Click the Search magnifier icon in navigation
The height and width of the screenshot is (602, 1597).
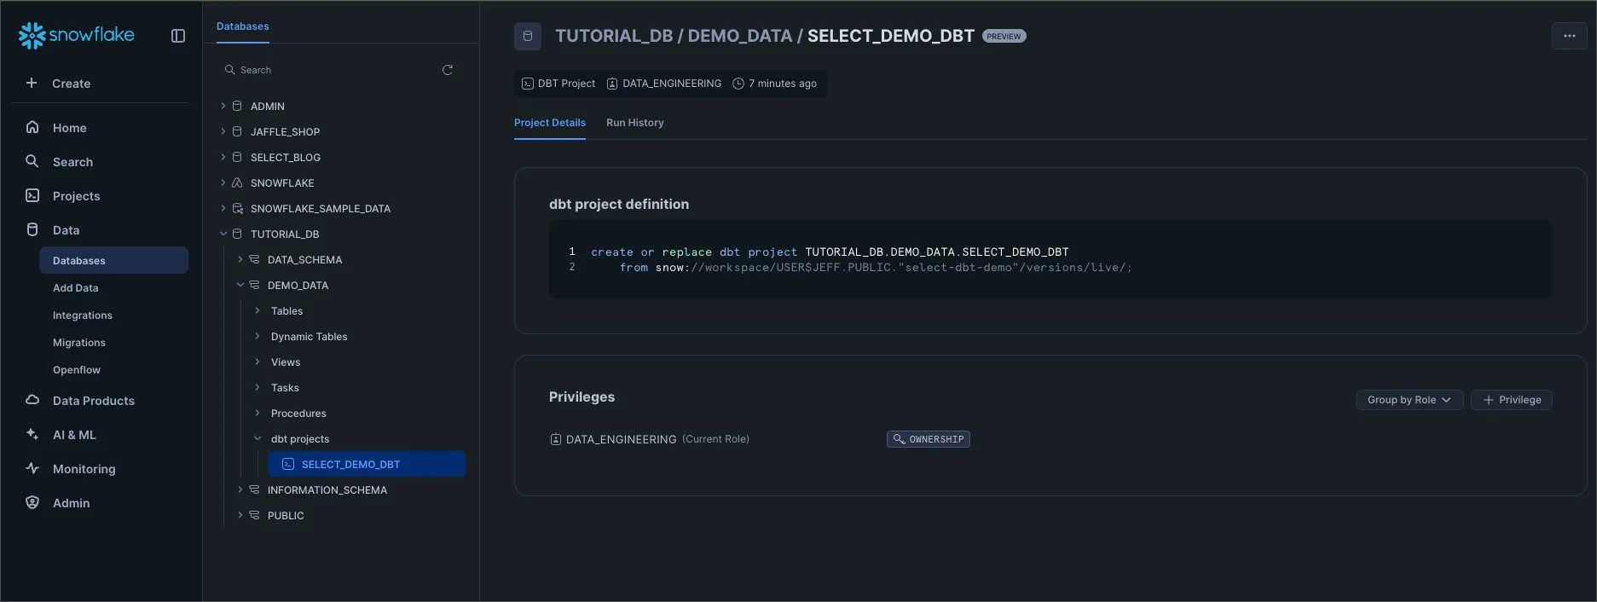[32, 161]
